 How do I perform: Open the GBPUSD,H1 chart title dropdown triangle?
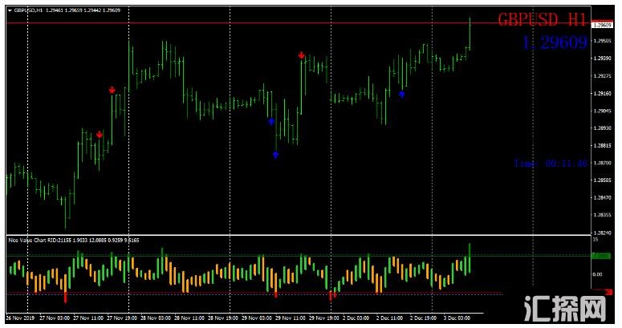coord(9,10)
